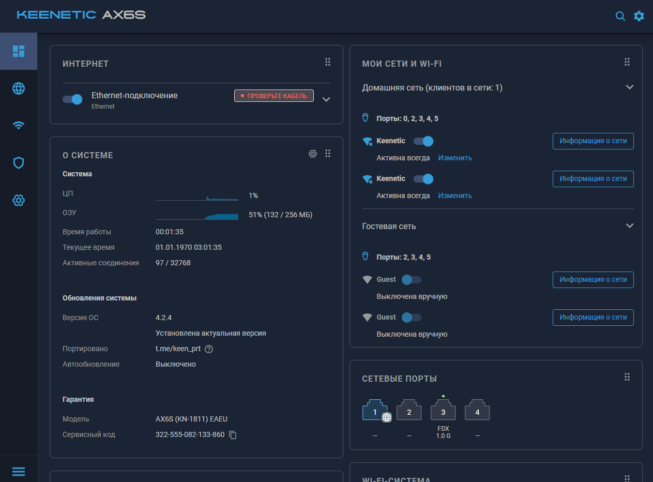Open Информация о сети for second Guest
This screenshot has height=482, width=653.
coord(593,318)
